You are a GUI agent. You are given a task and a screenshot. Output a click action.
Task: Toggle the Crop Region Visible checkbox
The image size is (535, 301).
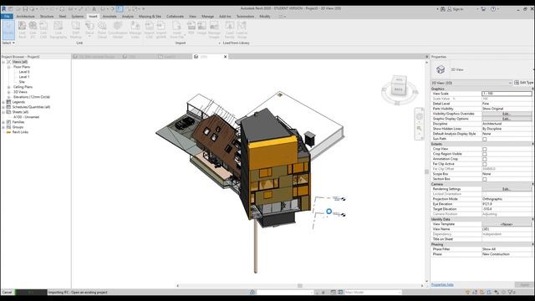[485, 154]
